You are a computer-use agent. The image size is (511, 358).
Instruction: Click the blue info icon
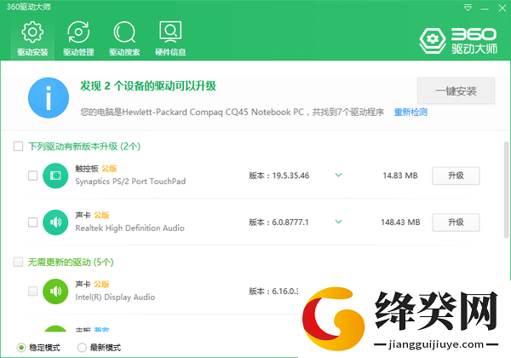coord(49,98)
